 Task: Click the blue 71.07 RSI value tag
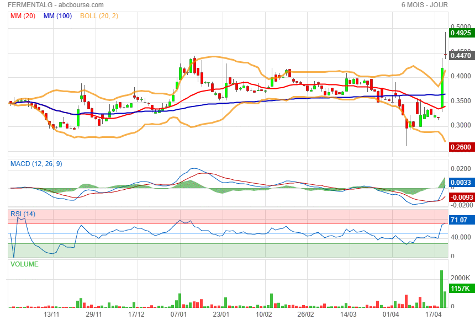(462, 220)
